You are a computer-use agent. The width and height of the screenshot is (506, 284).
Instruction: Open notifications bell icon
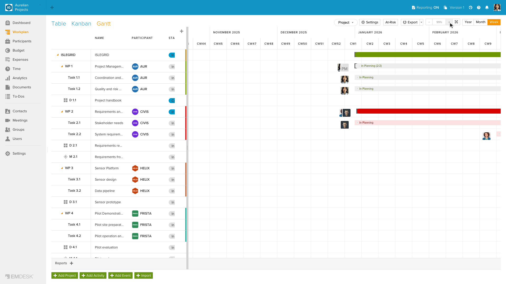pos(487,8)
